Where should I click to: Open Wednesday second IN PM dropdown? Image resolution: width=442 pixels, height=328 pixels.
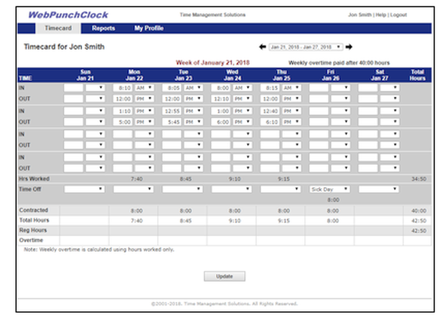click(242, 111)
